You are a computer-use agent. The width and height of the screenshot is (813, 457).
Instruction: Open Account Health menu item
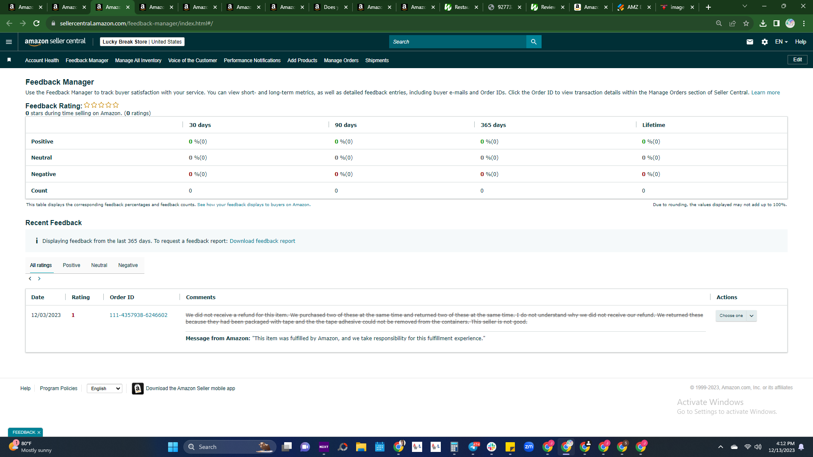[x=42, y=61]
